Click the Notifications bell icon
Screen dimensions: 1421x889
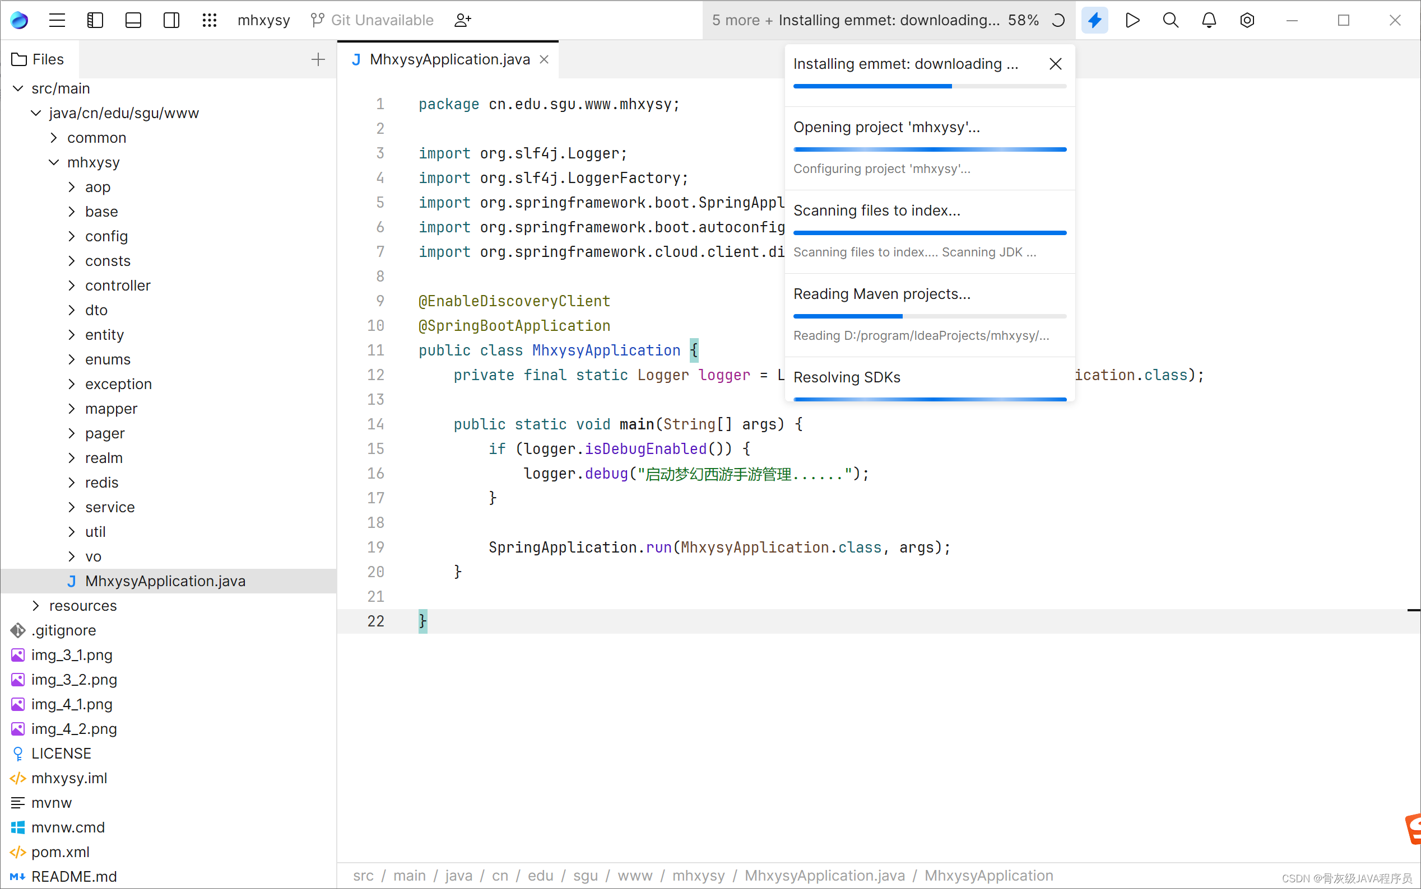point(1209,21)
